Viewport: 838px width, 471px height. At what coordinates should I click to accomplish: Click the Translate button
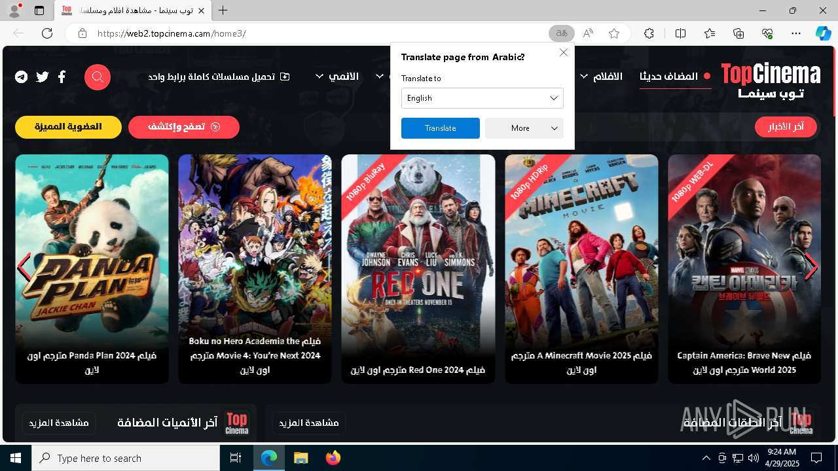point(441,128)
